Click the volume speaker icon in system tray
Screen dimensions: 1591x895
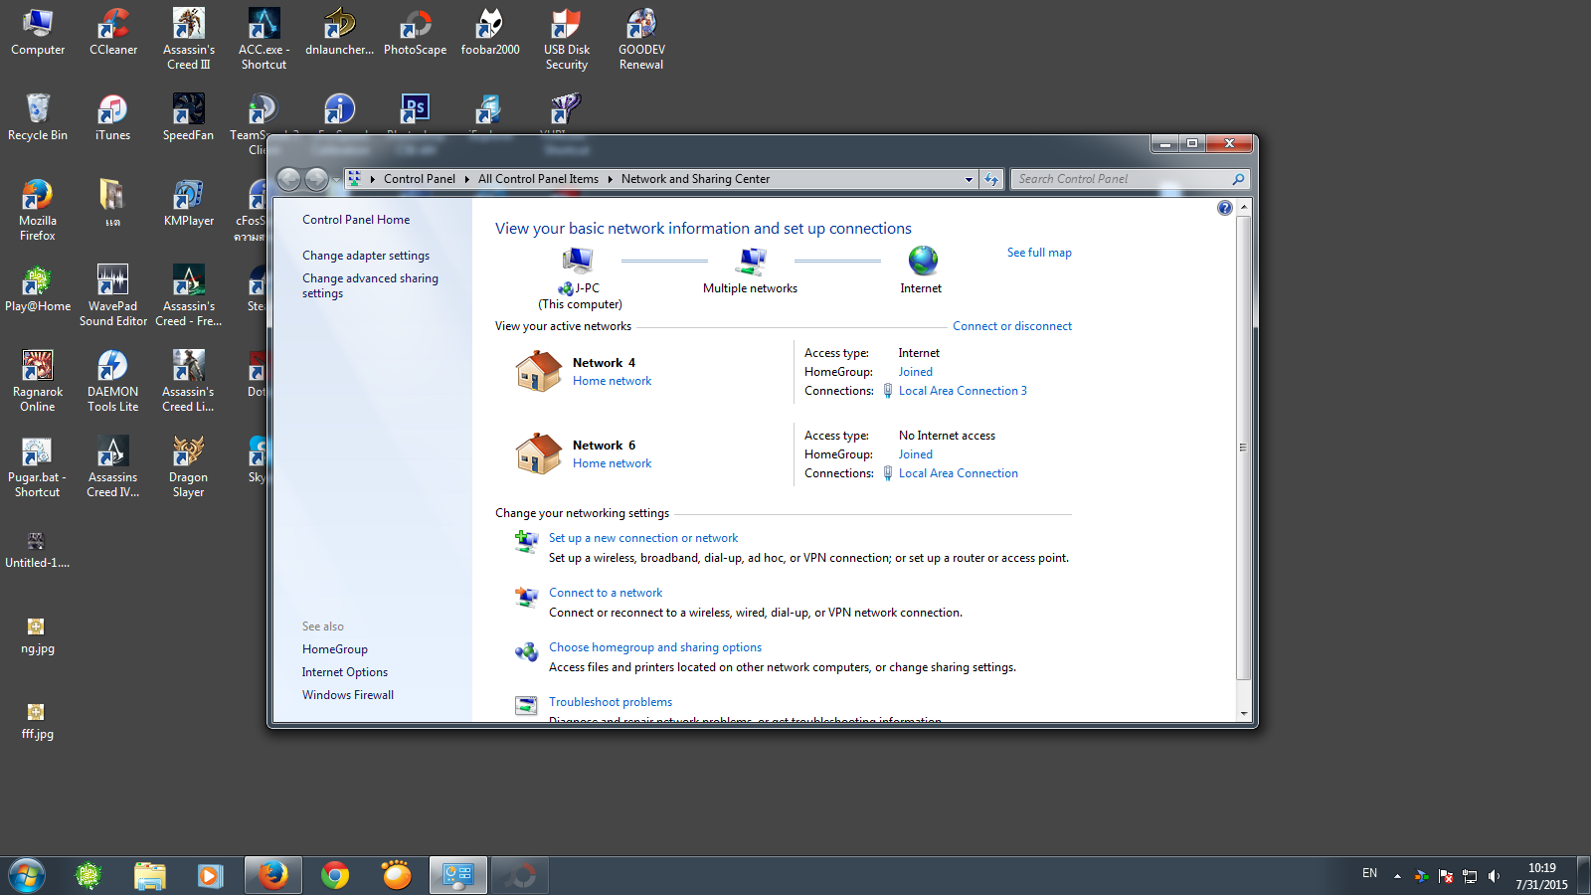1494,876
